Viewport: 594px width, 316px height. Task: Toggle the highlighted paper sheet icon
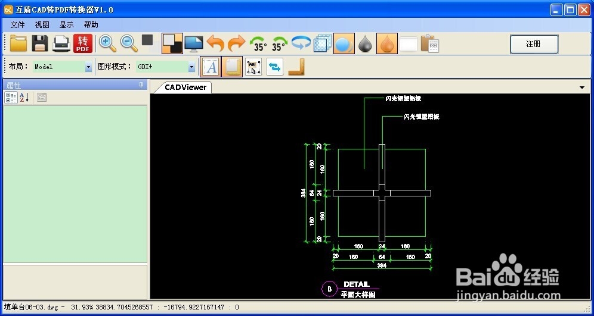[x=232, y=67]
